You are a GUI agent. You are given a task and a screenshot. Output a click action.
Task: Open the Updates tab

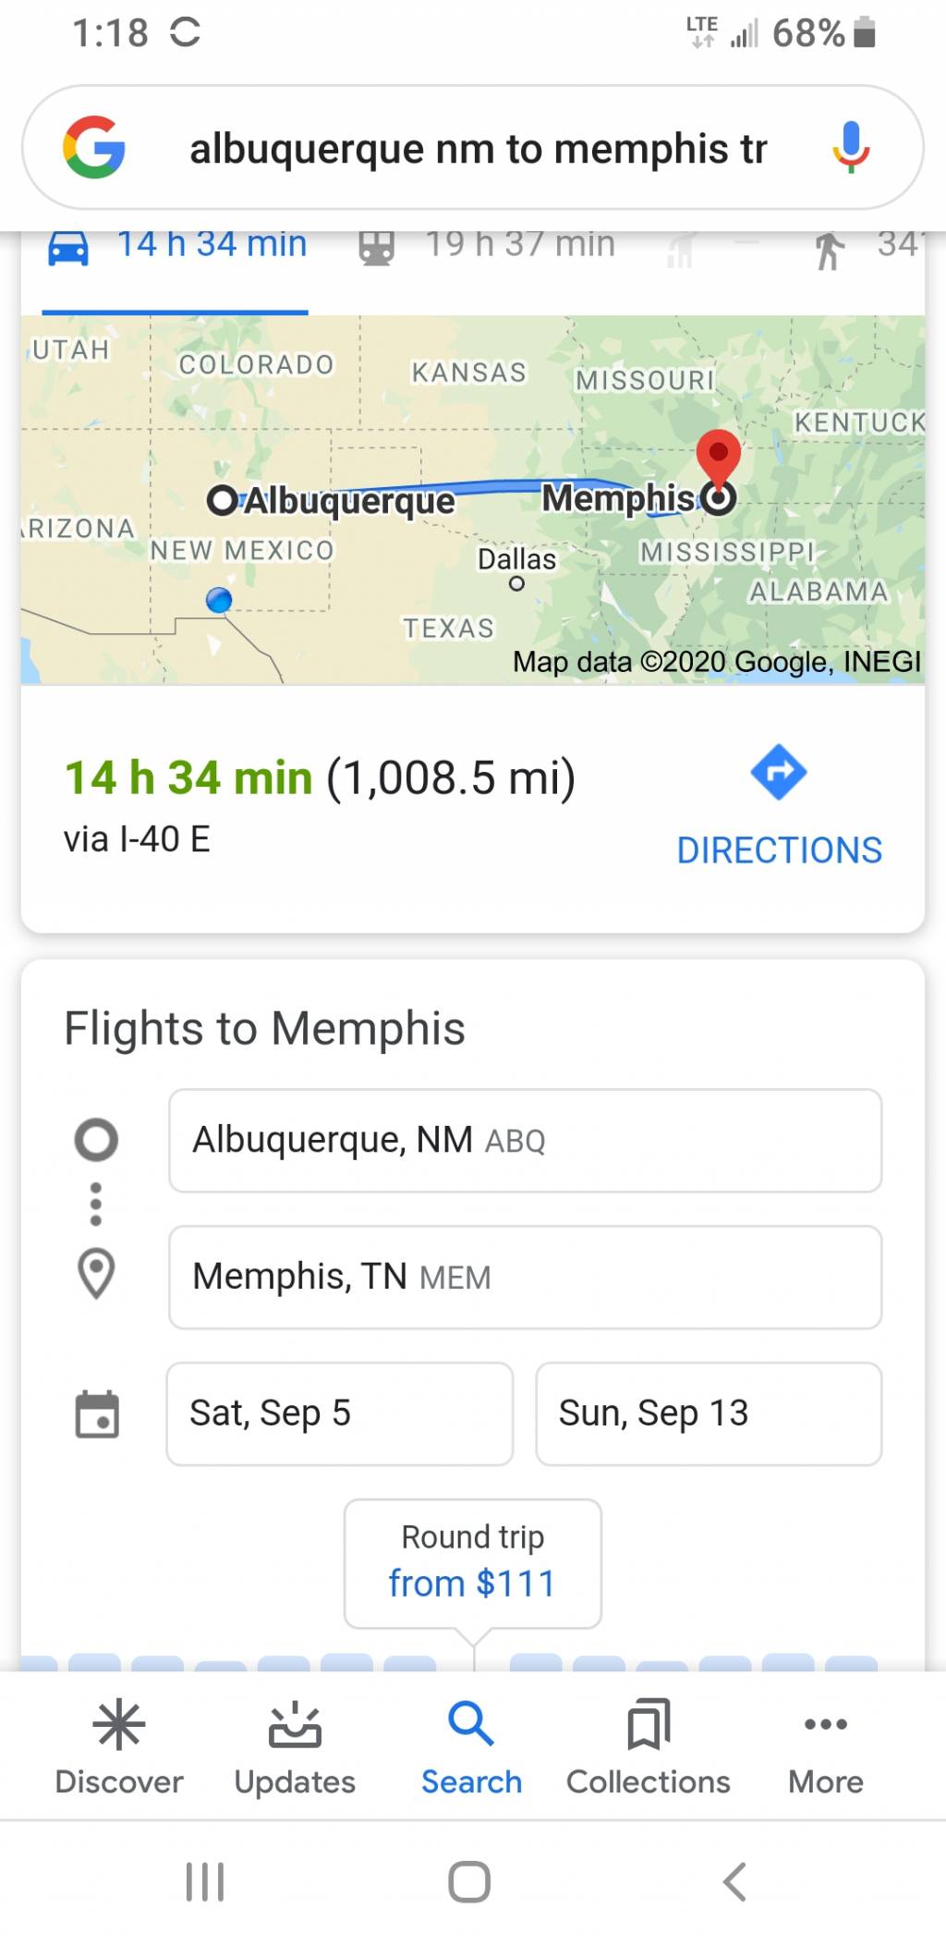[295, 1747]
